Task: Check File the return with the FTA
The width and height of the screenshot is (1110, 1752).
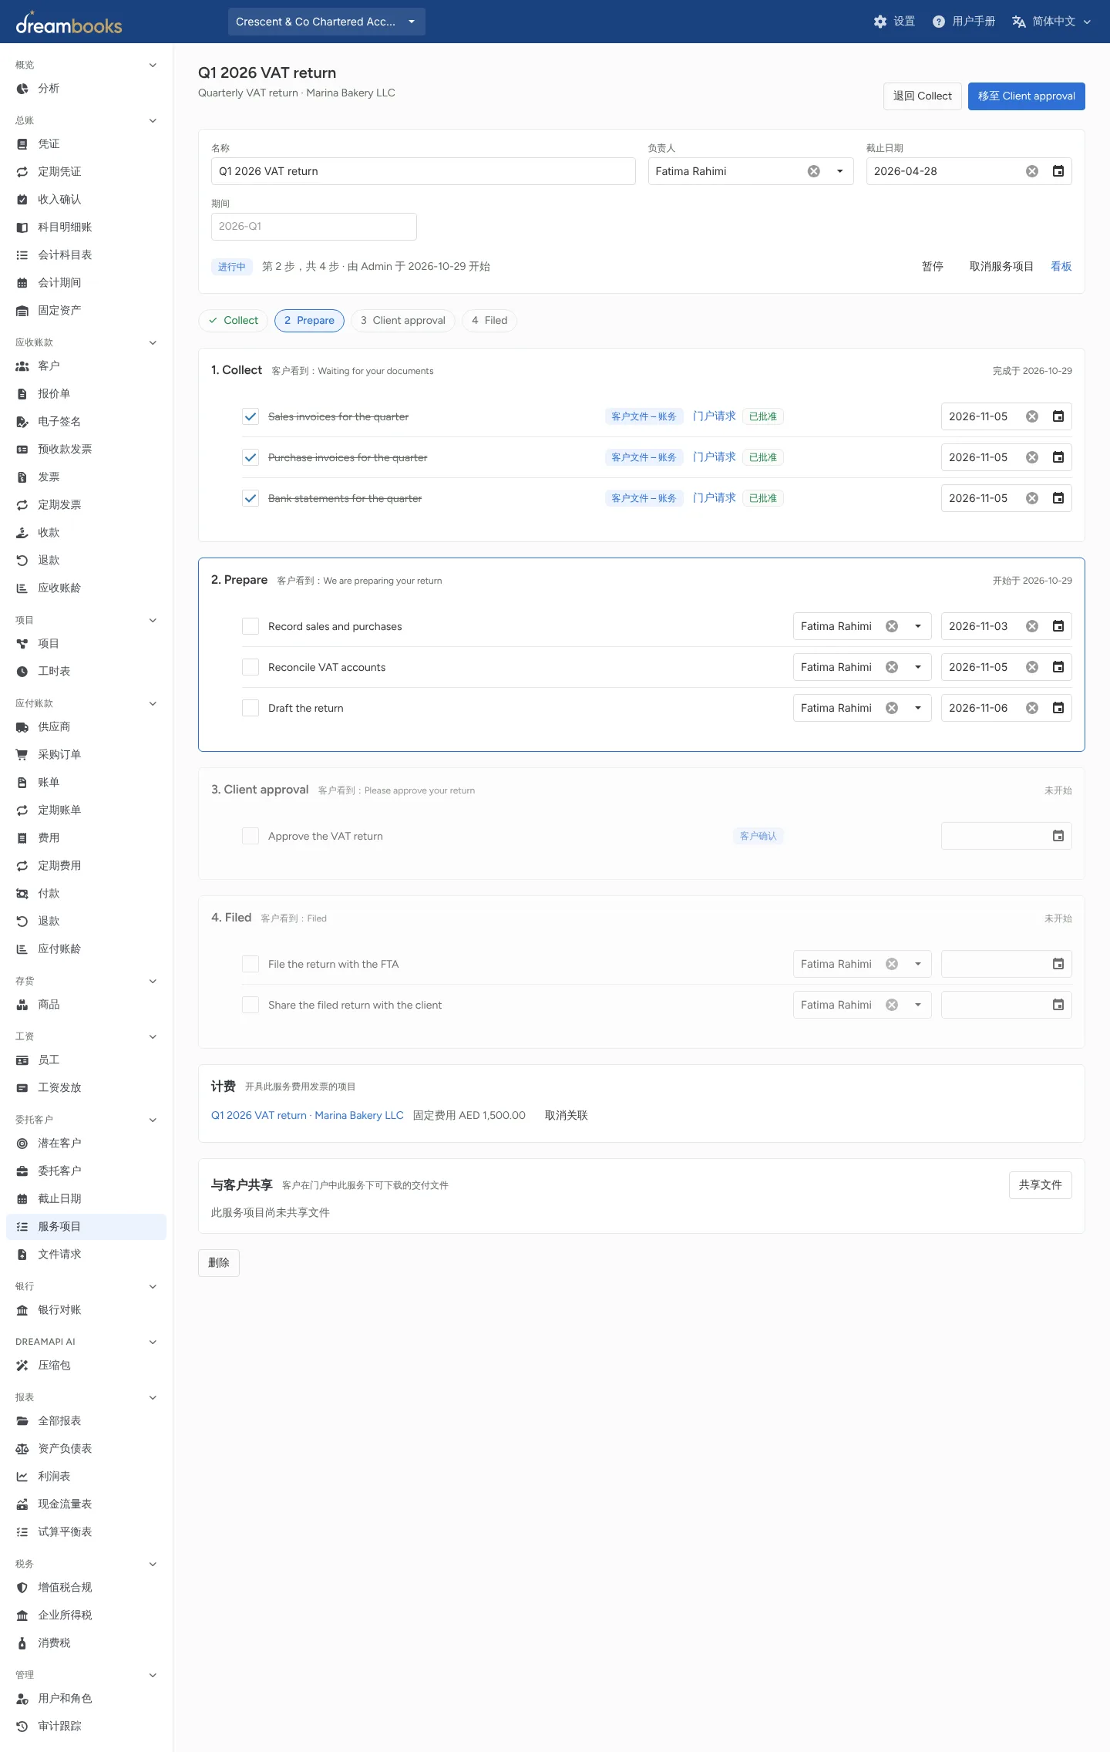Action: [251, 964]
